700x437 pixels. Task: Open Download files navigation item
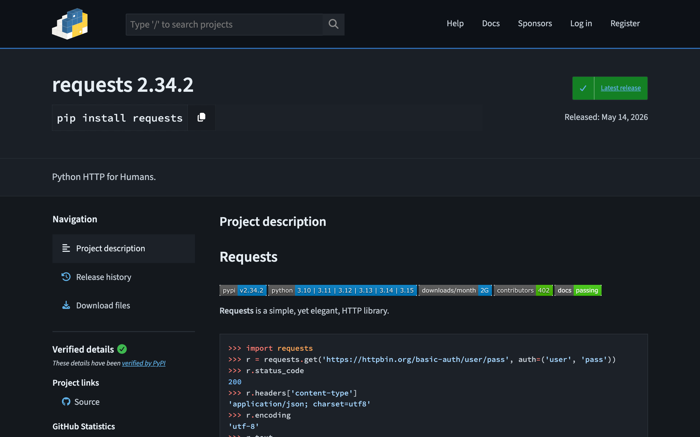pyautogui.click(x=124, y=305)
